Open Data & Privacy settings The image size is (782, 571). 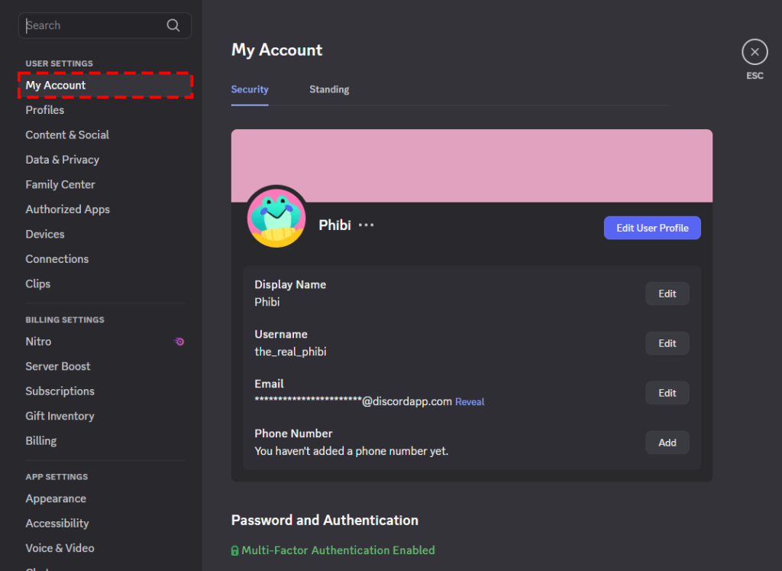[x=63, y=160]
